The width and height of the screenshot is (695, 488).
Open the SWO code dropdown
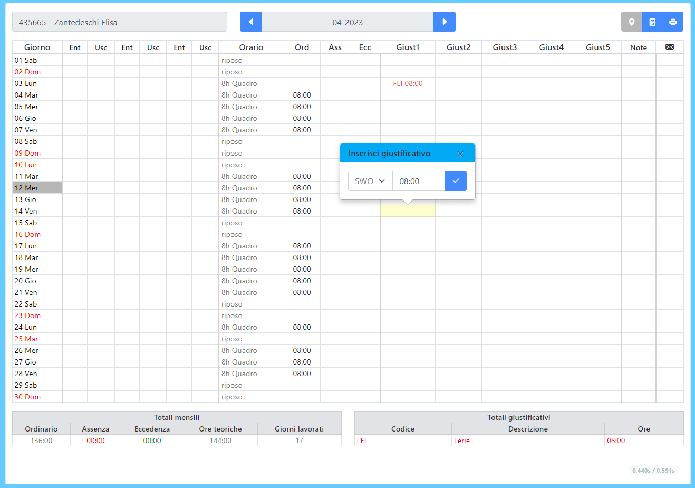[x=370, y=181]
